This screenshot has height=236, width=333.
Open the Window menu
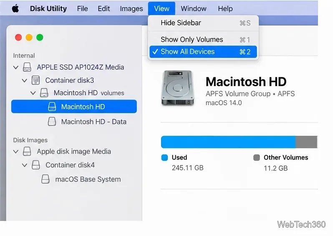[x=194, y=9]
